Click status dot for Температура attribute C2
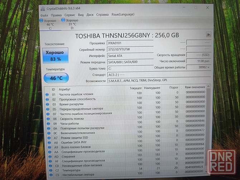 [x=51, y=170]
